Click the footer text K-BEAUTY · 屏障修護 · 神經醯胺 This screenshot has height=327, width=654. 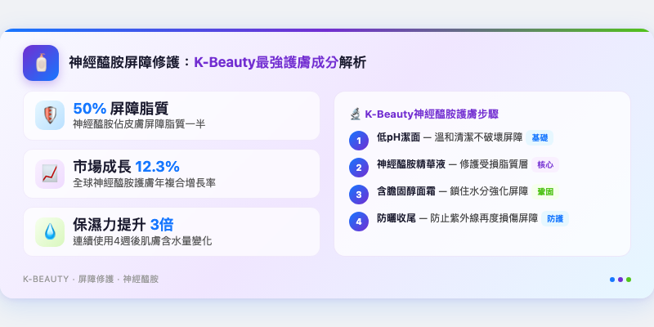[91, 280]
